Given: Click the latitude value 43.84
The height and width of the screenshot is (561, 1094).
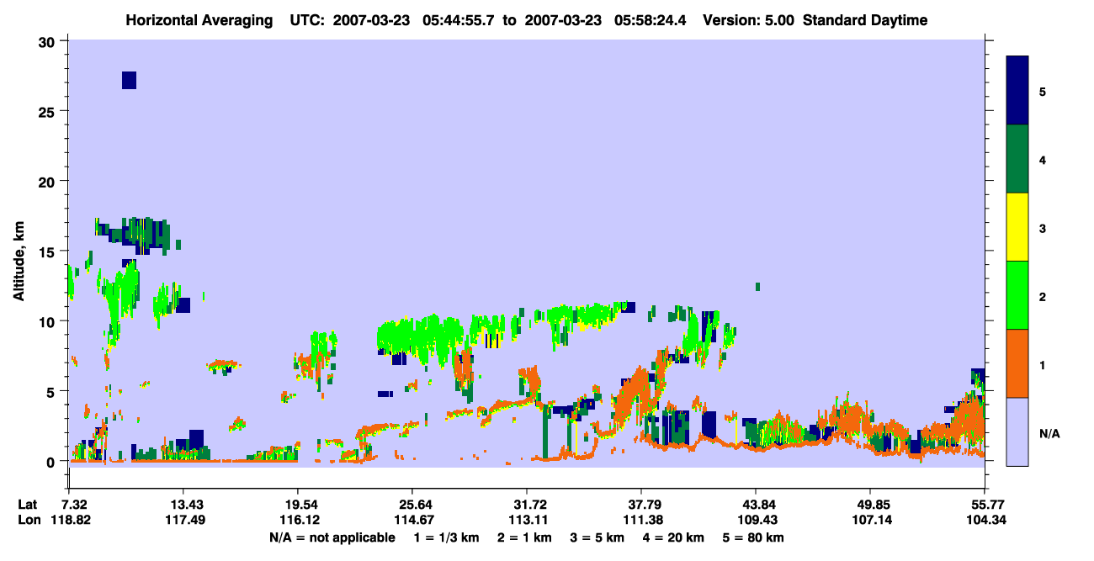Looking at the screenshot, I should [756, 505].
